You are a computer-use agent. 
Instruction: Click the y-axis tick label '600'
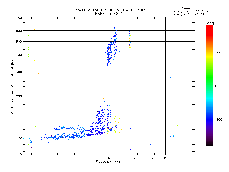(19, 31)
